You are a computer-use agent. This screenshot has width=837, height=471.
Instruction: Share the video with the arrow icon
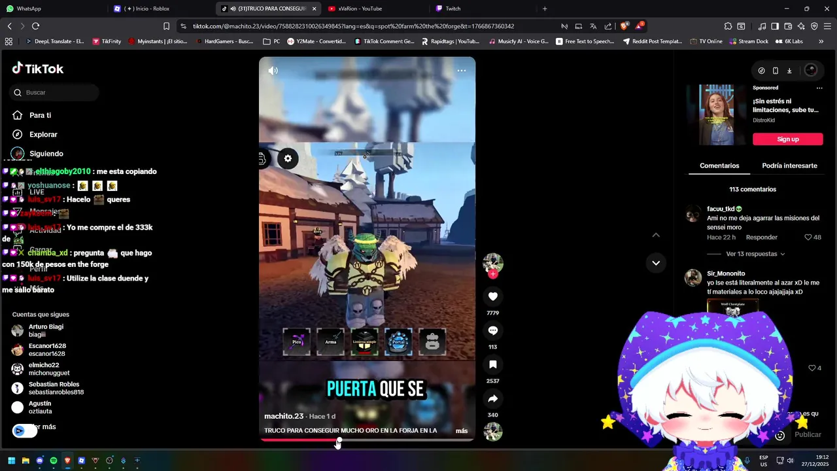point(493,398)
